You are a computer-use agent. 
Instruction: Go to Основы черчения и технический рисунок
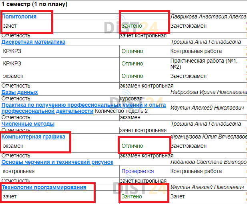(x=57, y=162)
